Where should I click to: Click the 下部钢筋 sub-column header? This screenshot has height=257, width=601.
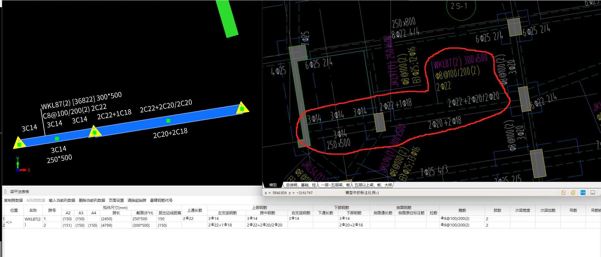pyautogui.click(x=354, y=213)
